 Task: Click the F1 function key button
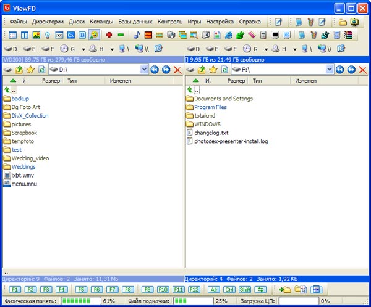(15, 289)
